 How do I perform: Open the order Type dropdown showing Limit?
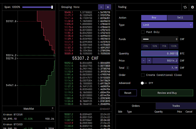pos(167,25)
